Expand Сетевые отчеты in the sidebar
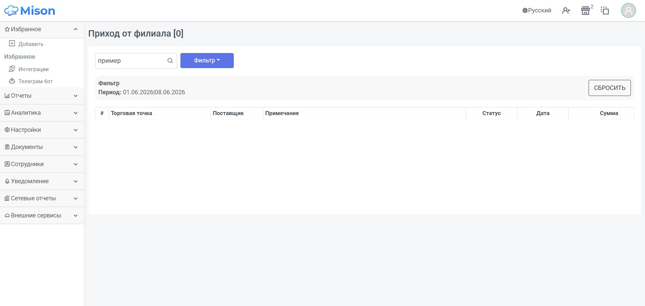 (42, 198)
